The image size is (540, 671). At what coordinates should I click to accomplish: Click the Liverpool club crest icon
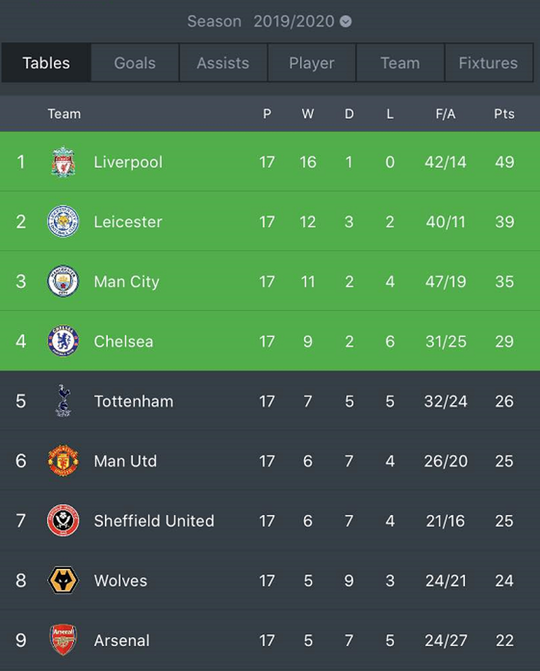pos(63,162)
